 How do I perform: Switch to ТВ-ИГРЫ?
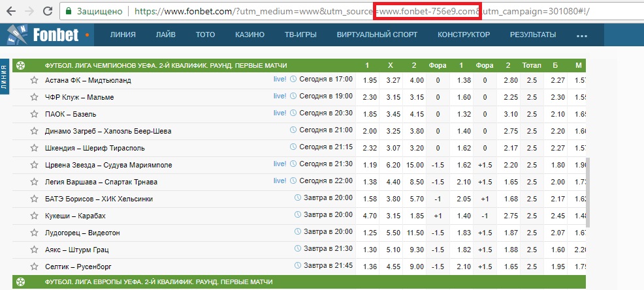(x=300, y=35)
